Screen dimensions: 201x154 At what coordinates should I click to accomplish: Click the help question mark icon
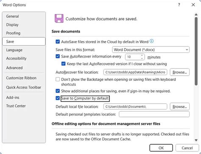tap(179, 5)
